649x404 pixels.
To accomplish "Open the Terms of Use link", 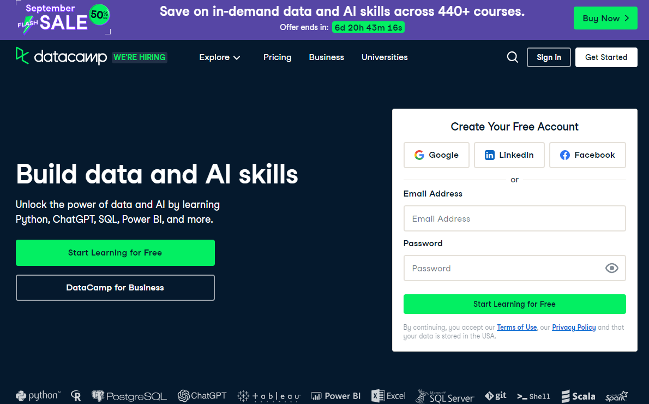I will 516,327.
